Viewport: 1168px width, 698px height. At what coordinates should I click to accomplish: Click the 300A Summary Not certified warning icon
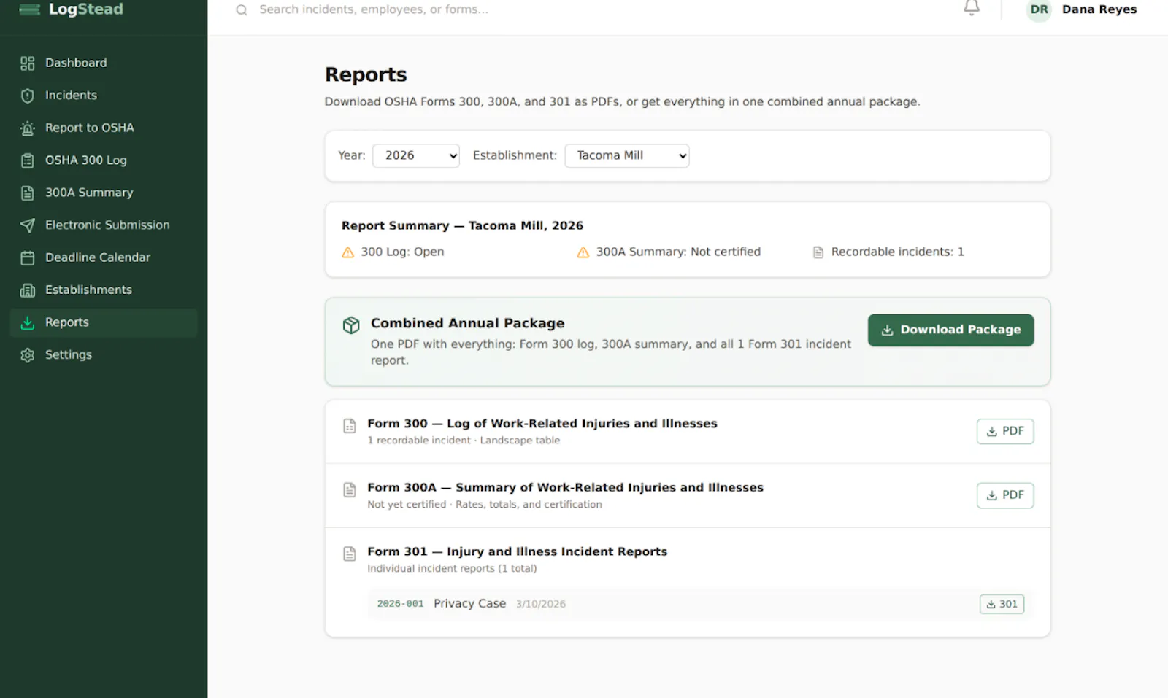(x=583, y=252)
